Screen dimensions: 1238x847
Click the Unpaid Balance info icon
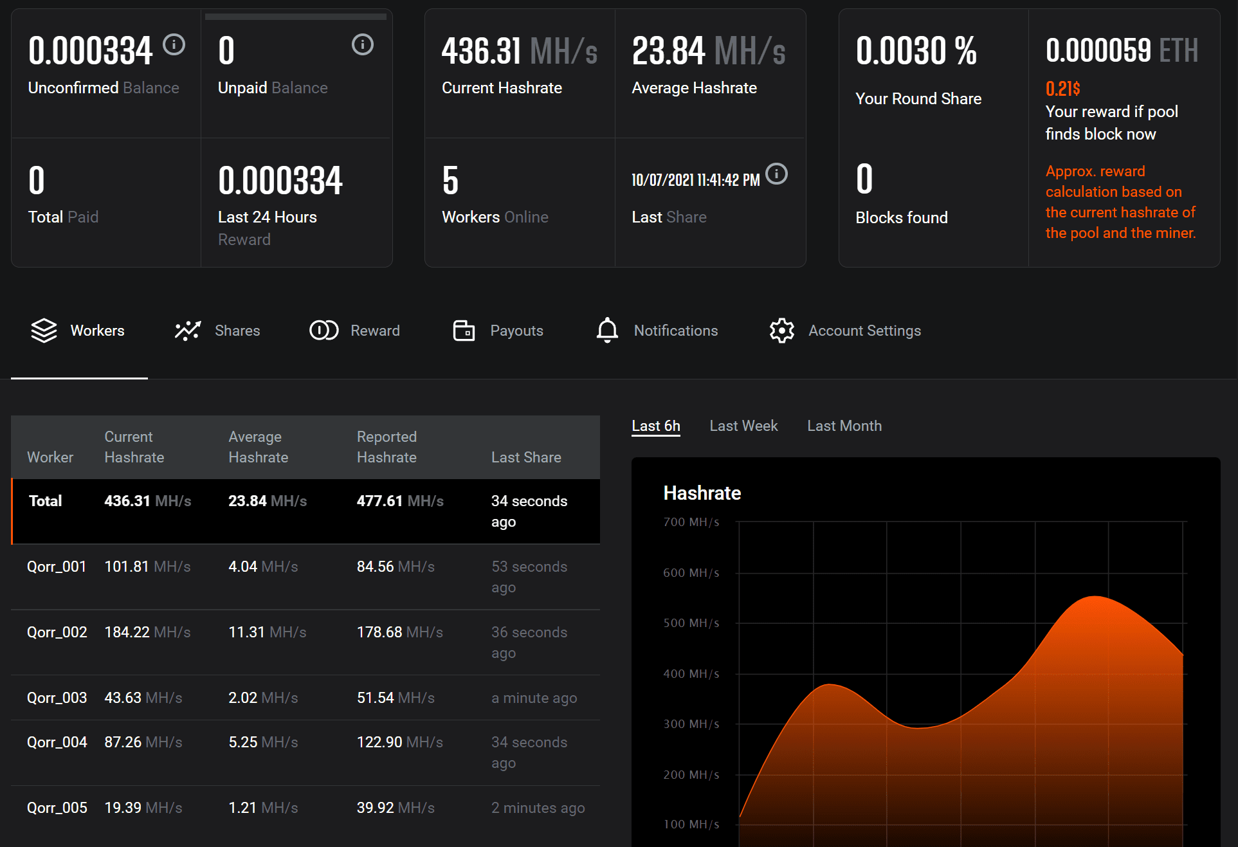click(x=362, y=44)
